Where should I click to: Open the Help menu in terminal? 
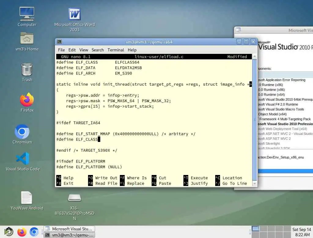tap(132, 50)
